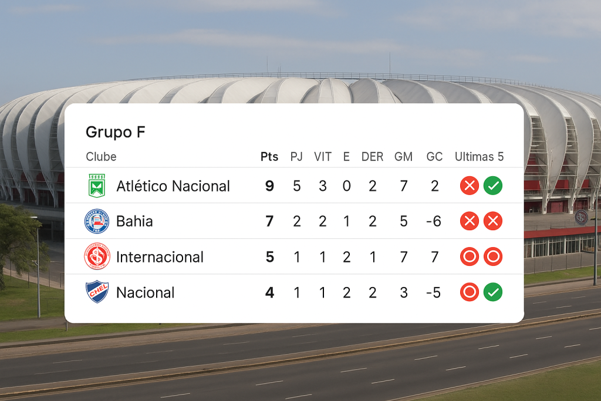Click Bahia's first red loss icon
Image resolution: width=601 pixels, height=401 pixels.
coord(470,221)
